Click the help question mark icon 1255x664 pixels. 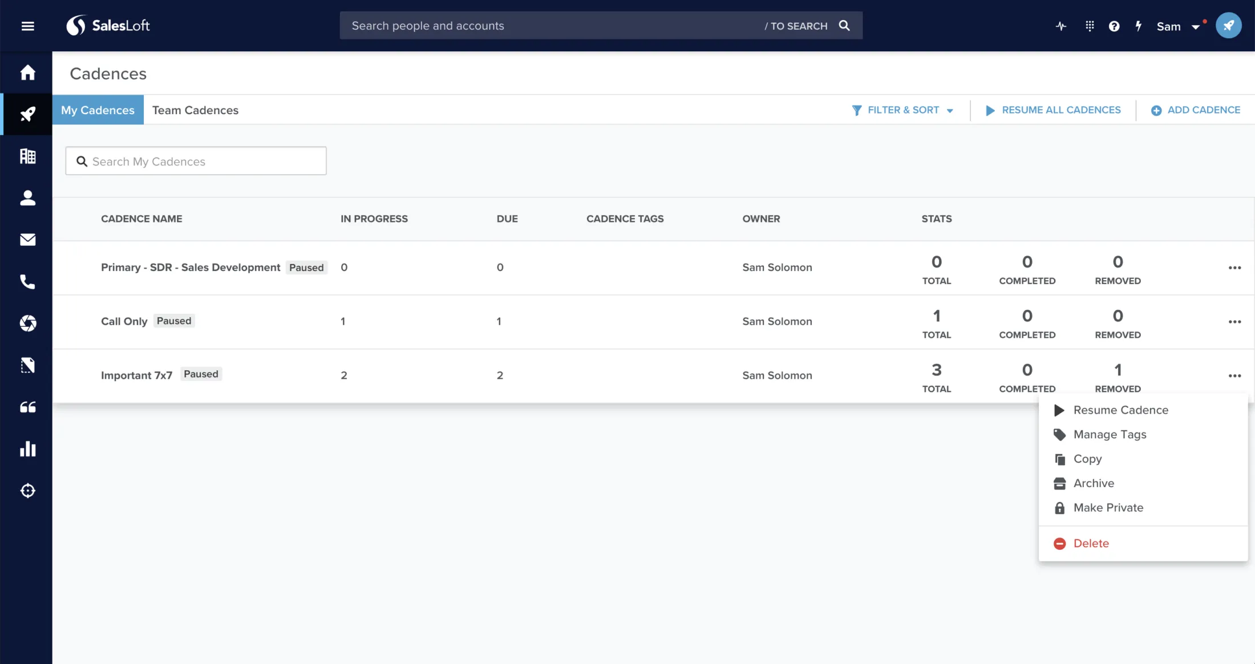(x=1114, y=26)
